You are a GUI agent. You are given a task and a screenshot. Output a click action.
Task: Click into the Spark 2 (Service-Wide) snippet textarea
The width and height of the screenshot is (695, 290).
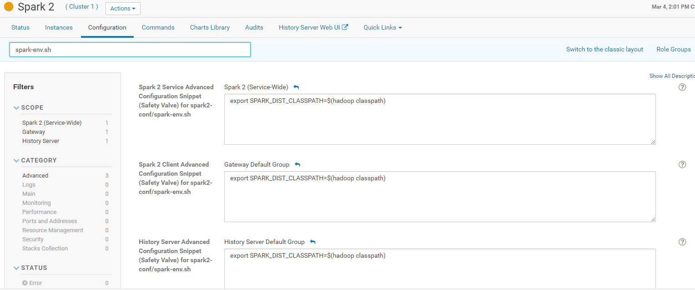point(440,119)
